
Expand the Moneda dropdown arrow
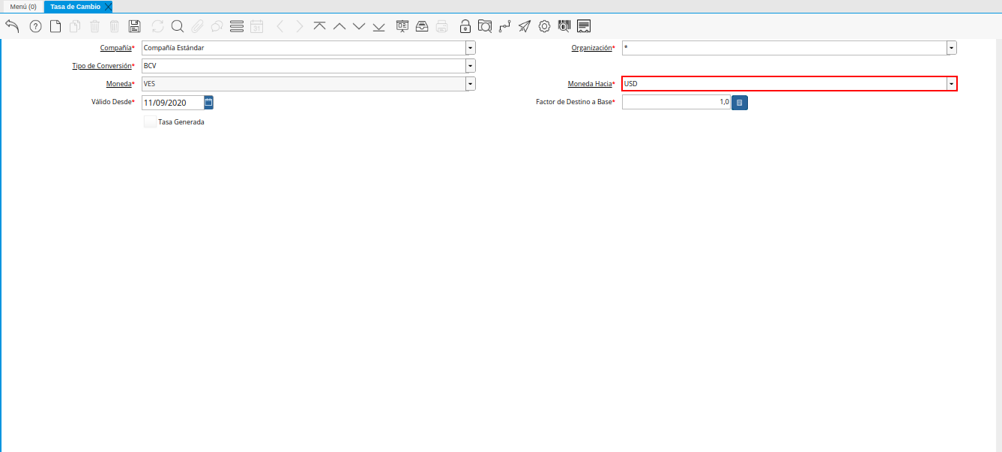click(471, 84)
